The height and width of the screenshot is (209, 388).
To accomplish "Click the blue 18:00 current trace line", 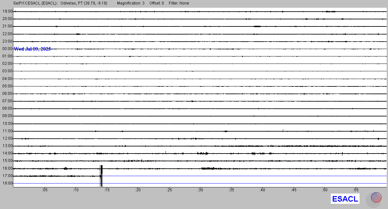I will [226, 183].
